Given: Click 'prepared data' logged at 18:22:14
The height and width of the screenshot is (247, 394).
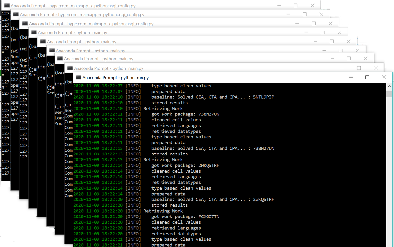Looking at the screenshot, I should tap(168, 194).
